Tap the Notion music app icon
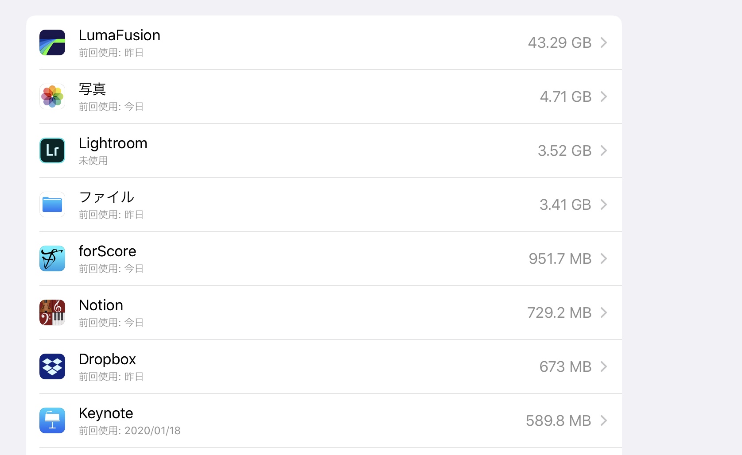The height and width of the screenshot is (455, 742). coord(52,312)
